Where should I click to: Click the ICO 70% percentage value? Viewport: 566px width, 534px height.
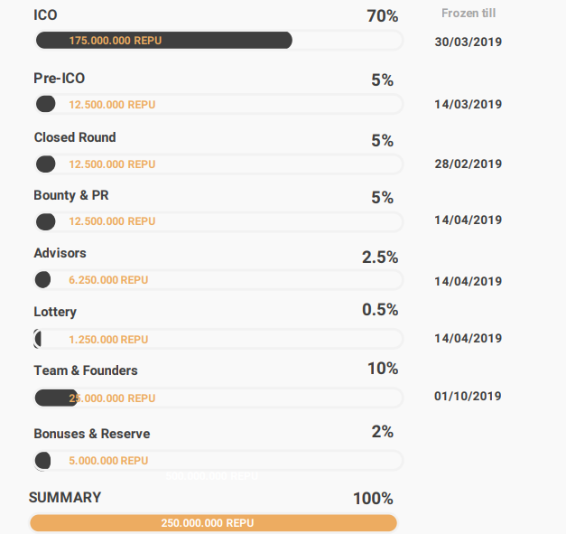coord(382,16)
